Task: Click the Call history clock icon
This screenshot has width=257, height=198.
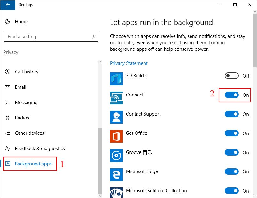Action: (x=8, y=72)
